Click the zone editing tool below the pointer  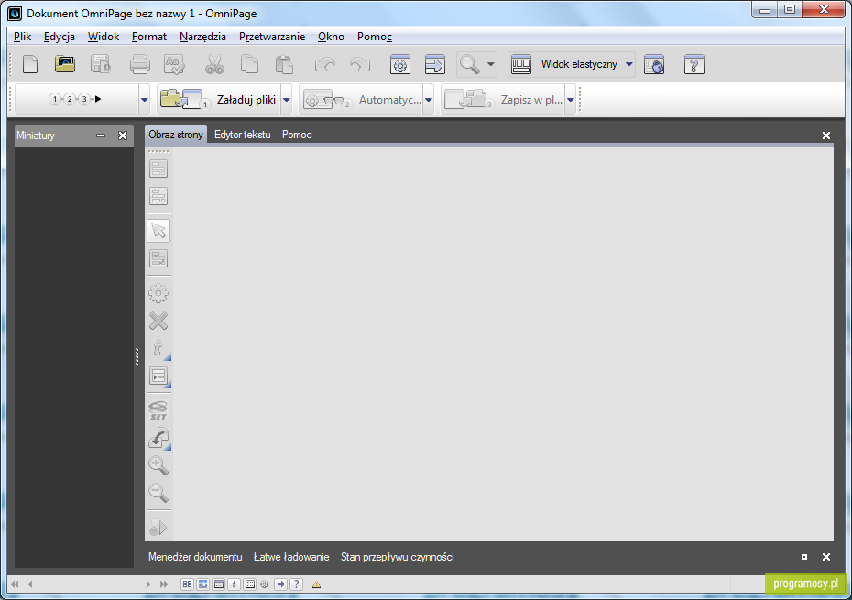click(x=158, y=258)
